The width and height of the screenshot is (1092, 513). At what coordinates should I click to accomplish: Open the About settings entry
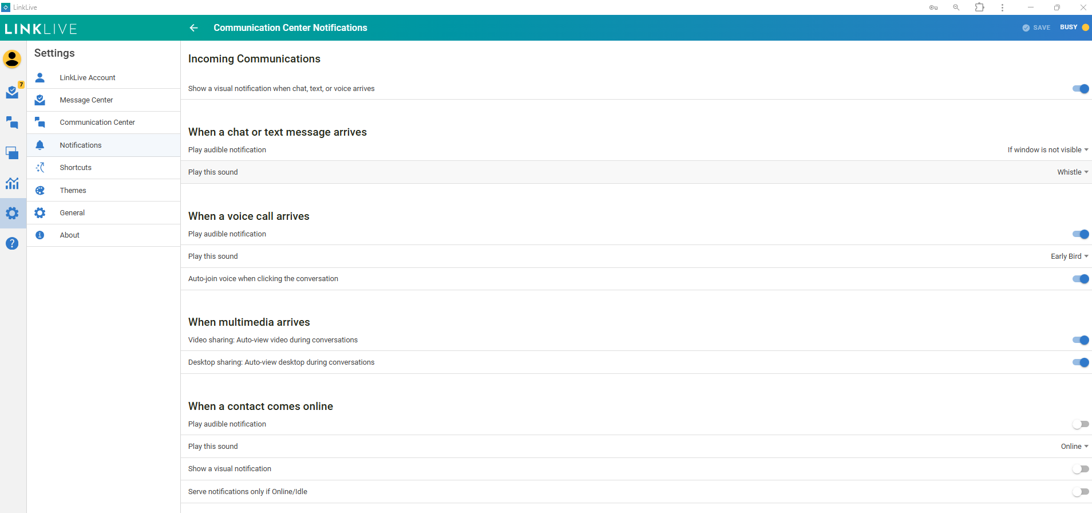point(70,235)
